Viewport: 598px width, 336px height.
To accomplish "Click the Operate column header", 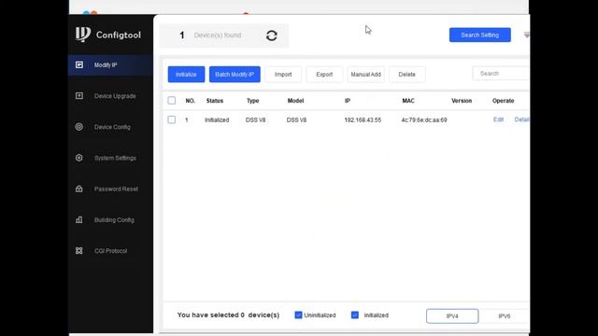I will (x=503, y=101).
